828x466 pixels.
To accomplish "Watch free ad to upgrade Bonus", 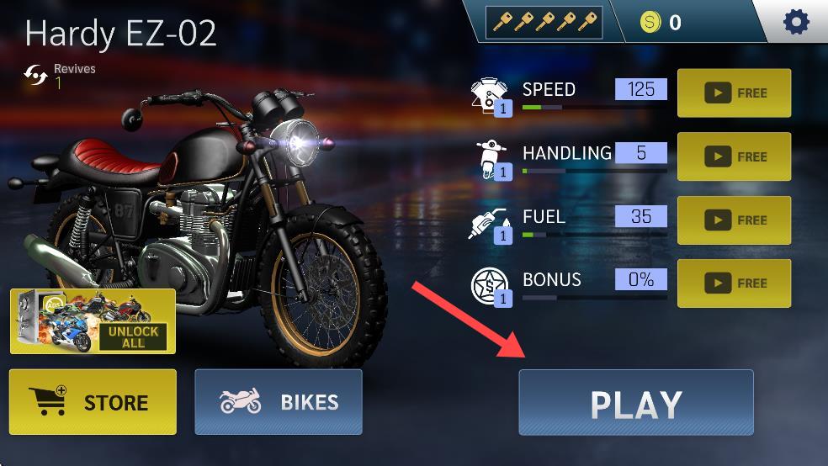I will coord(734,283).
